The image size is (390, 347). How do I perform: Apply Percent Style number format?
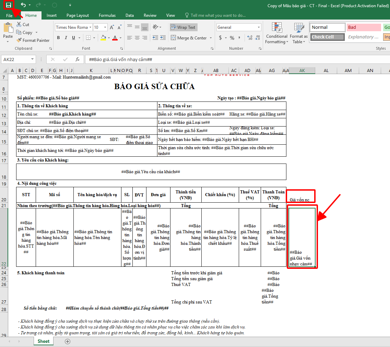[232, 38]
